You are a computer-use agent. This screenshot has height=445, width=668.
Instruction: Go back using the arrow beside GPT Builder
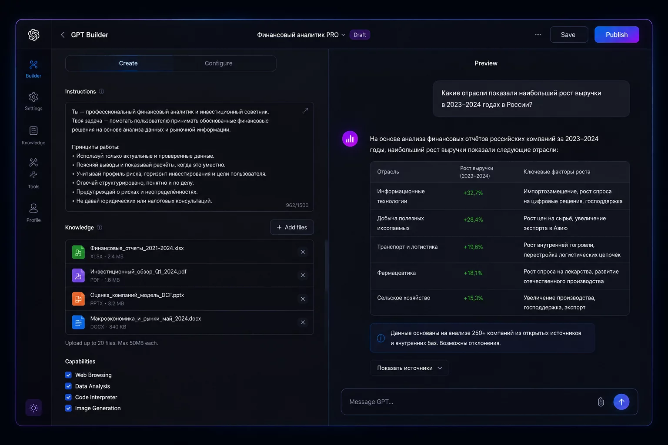(63, 35)
